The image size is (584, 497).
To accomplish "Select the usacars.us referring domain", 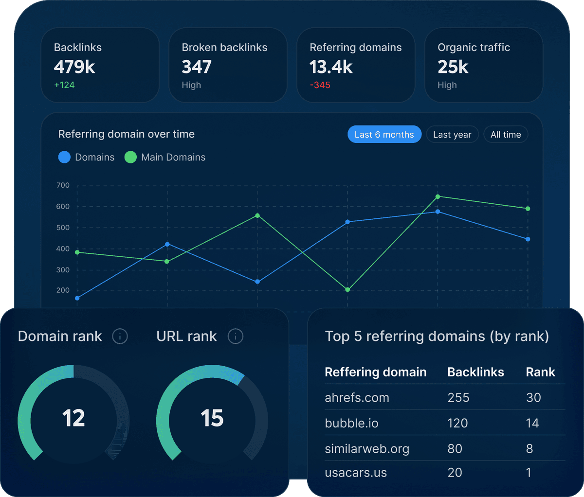I will pyautogui.click(x=355, y=472).
